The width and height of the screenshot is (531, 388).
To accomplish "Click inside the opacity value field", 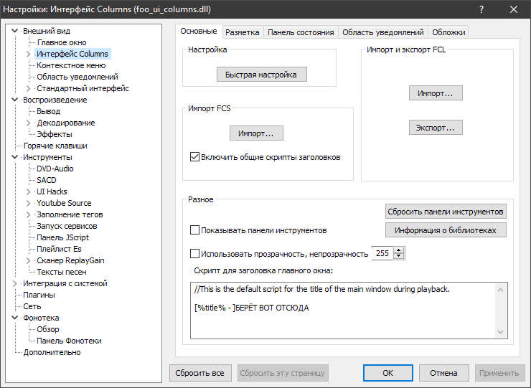I will pyautogui.click(x=382, y=253).
